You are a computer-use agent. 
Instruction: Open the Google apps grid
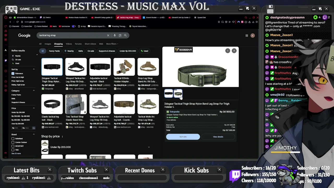click(x=247, y=36)
